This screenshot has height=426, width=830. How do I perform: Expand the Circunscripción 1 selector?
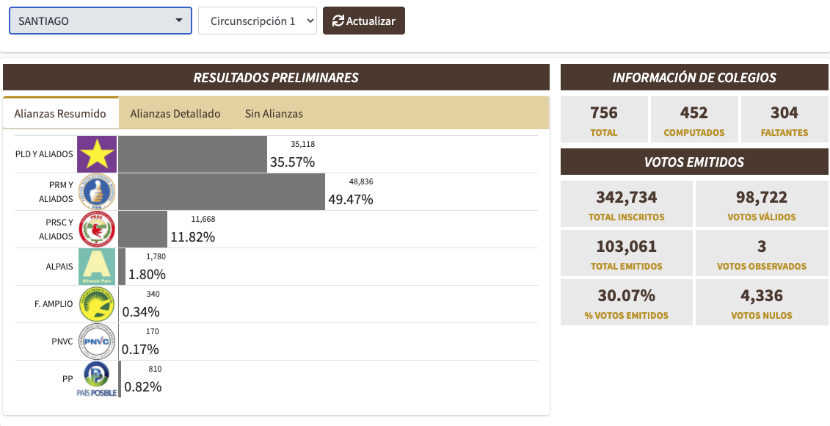(257, 21)
